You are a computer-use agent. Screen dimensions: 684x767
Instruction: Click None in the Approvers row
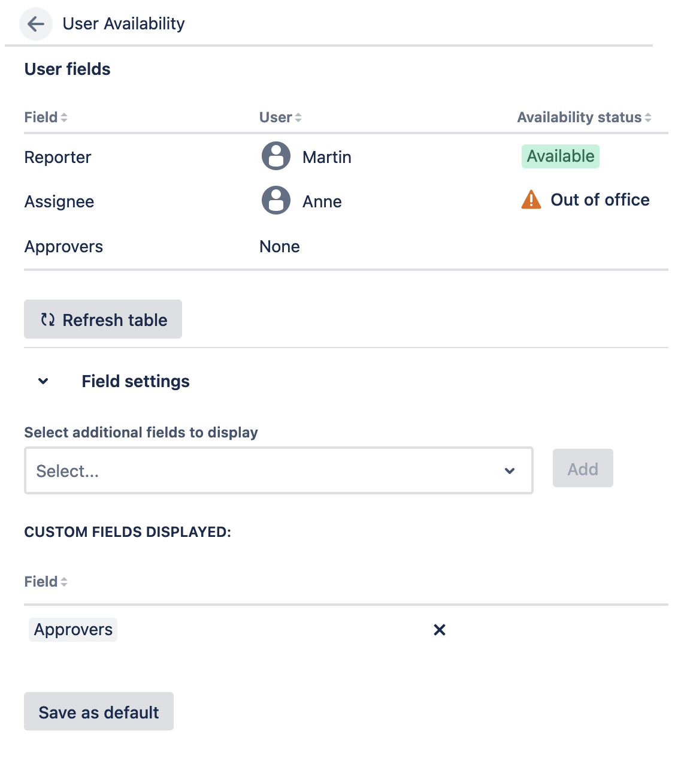tap(279, 246)
